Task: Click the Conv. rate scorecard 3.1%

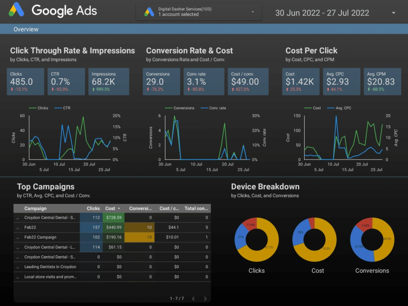Action: [x=204, y=82]
